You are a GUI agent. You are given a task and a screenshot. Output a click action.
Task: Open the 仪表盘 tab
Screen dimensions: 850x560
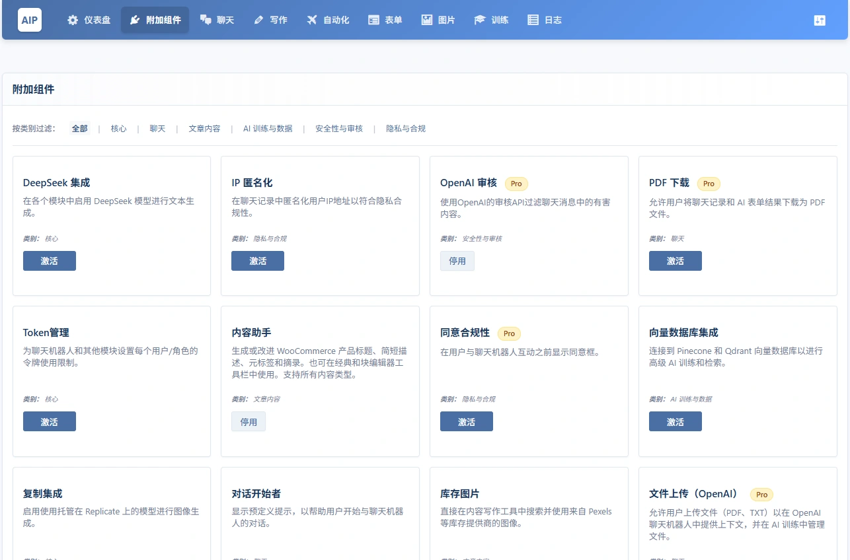[x=89, y=20]
